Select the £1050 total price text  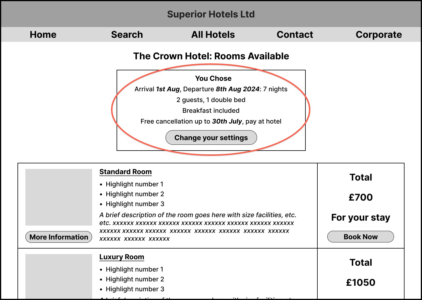click(x=361, y=283)
